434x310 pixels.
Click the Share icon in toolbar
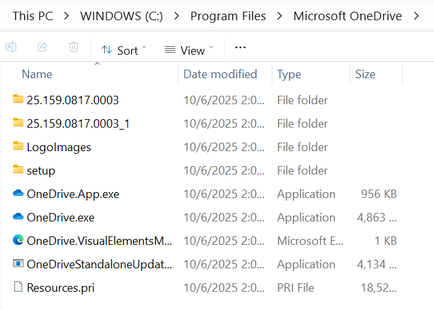tap(42, 48)
